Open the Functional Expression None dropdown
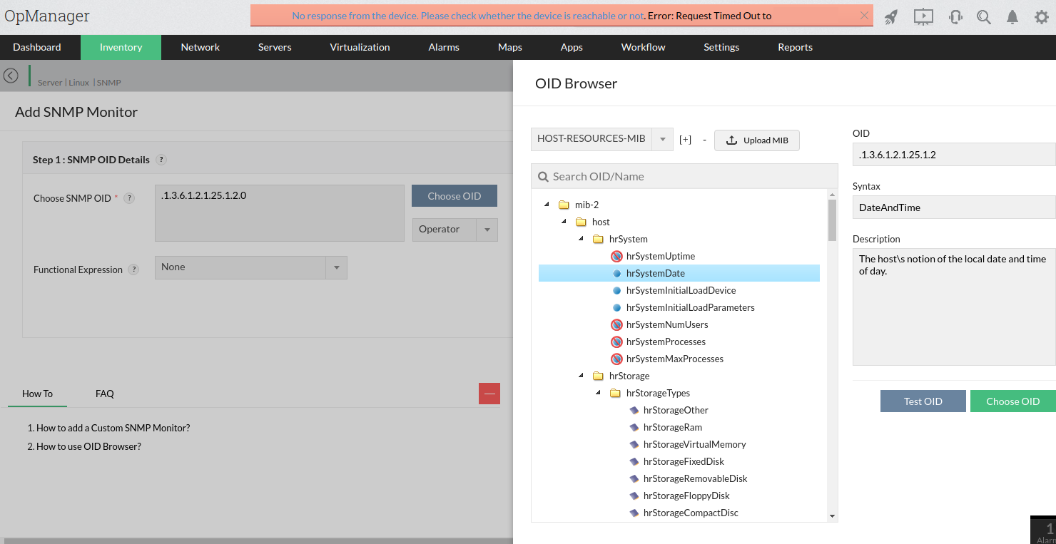The height and width of the screenshot is (544, 1056). 251,267
